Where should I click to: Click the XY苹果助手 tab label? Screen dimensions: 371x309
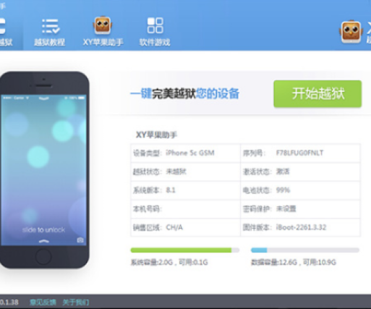pos(103,43)
